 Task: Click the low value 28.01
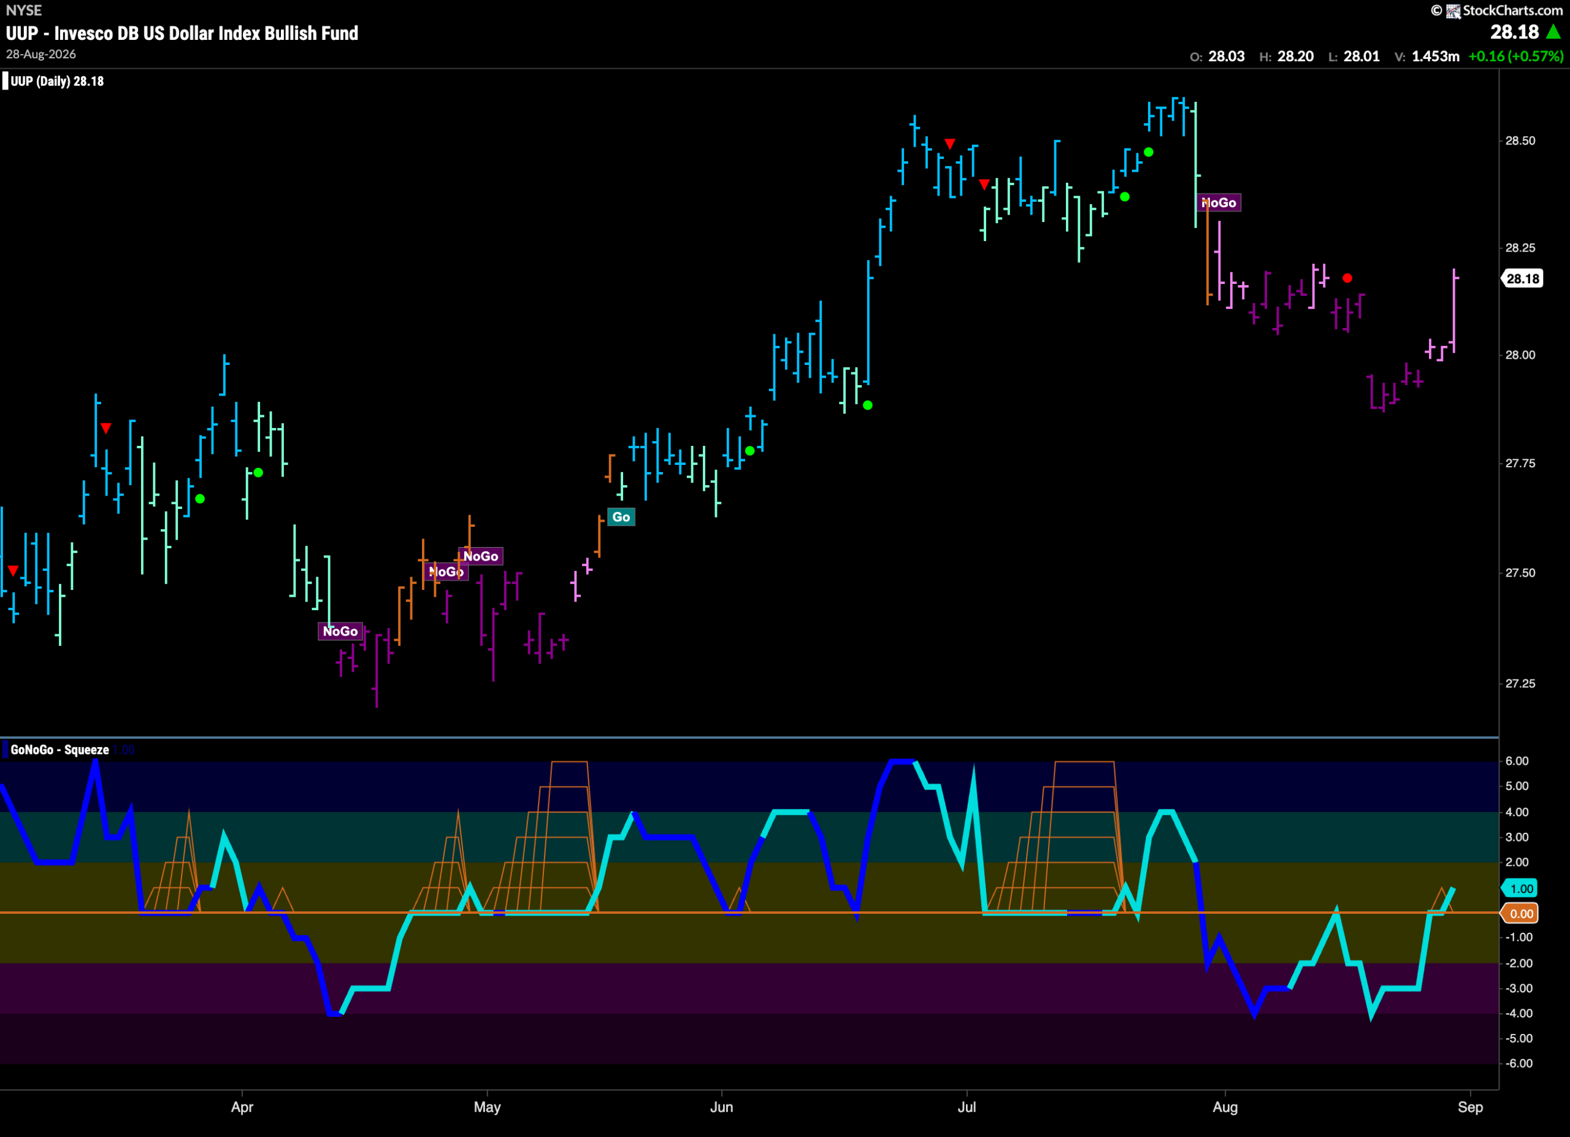point(1361,56)
